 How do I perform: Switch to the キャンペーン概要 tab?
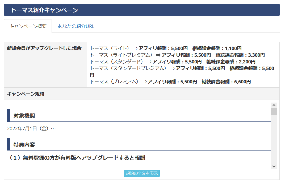28,26
